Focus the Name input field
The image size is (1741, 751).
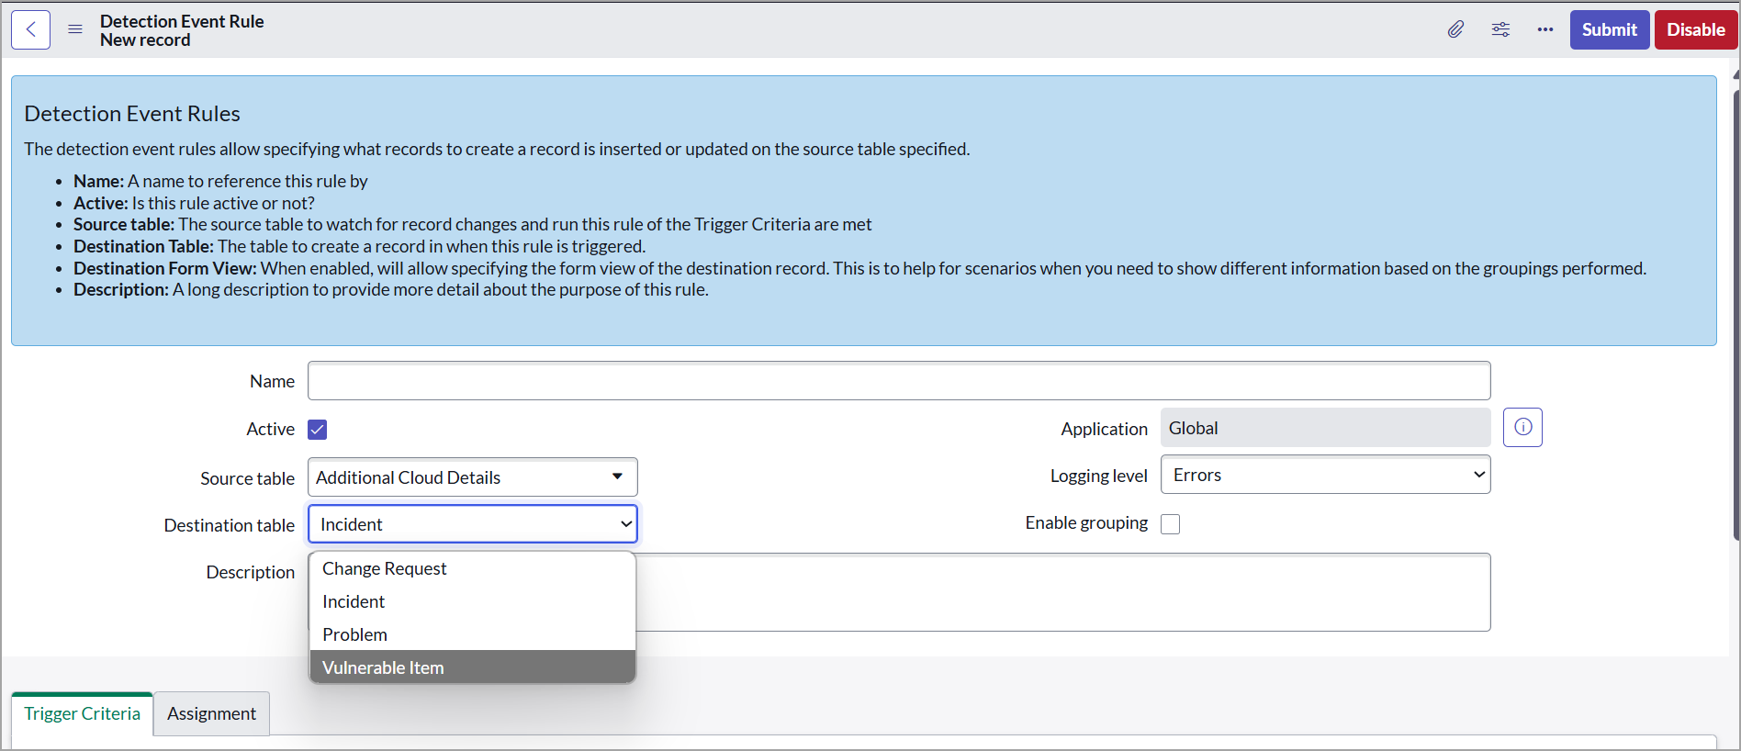click(899, 381)
